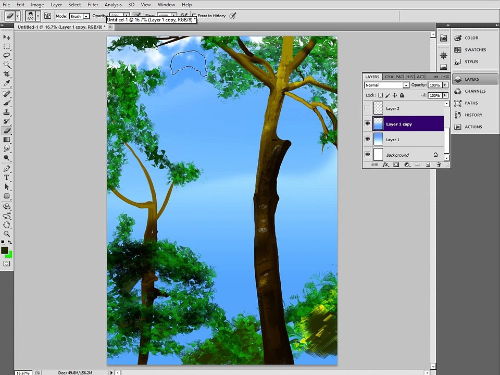
Task: Switch to the Channels tab in panel
Action: (389, 77)
